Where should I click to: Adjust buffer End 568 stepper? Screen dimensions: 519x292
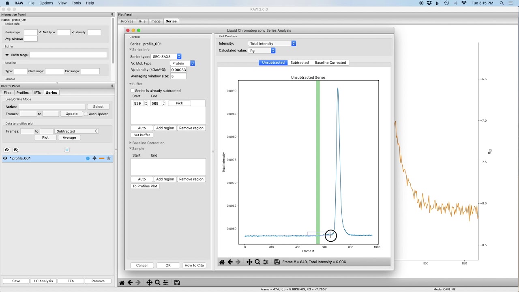pyautogui.click(x=163, y=103)
